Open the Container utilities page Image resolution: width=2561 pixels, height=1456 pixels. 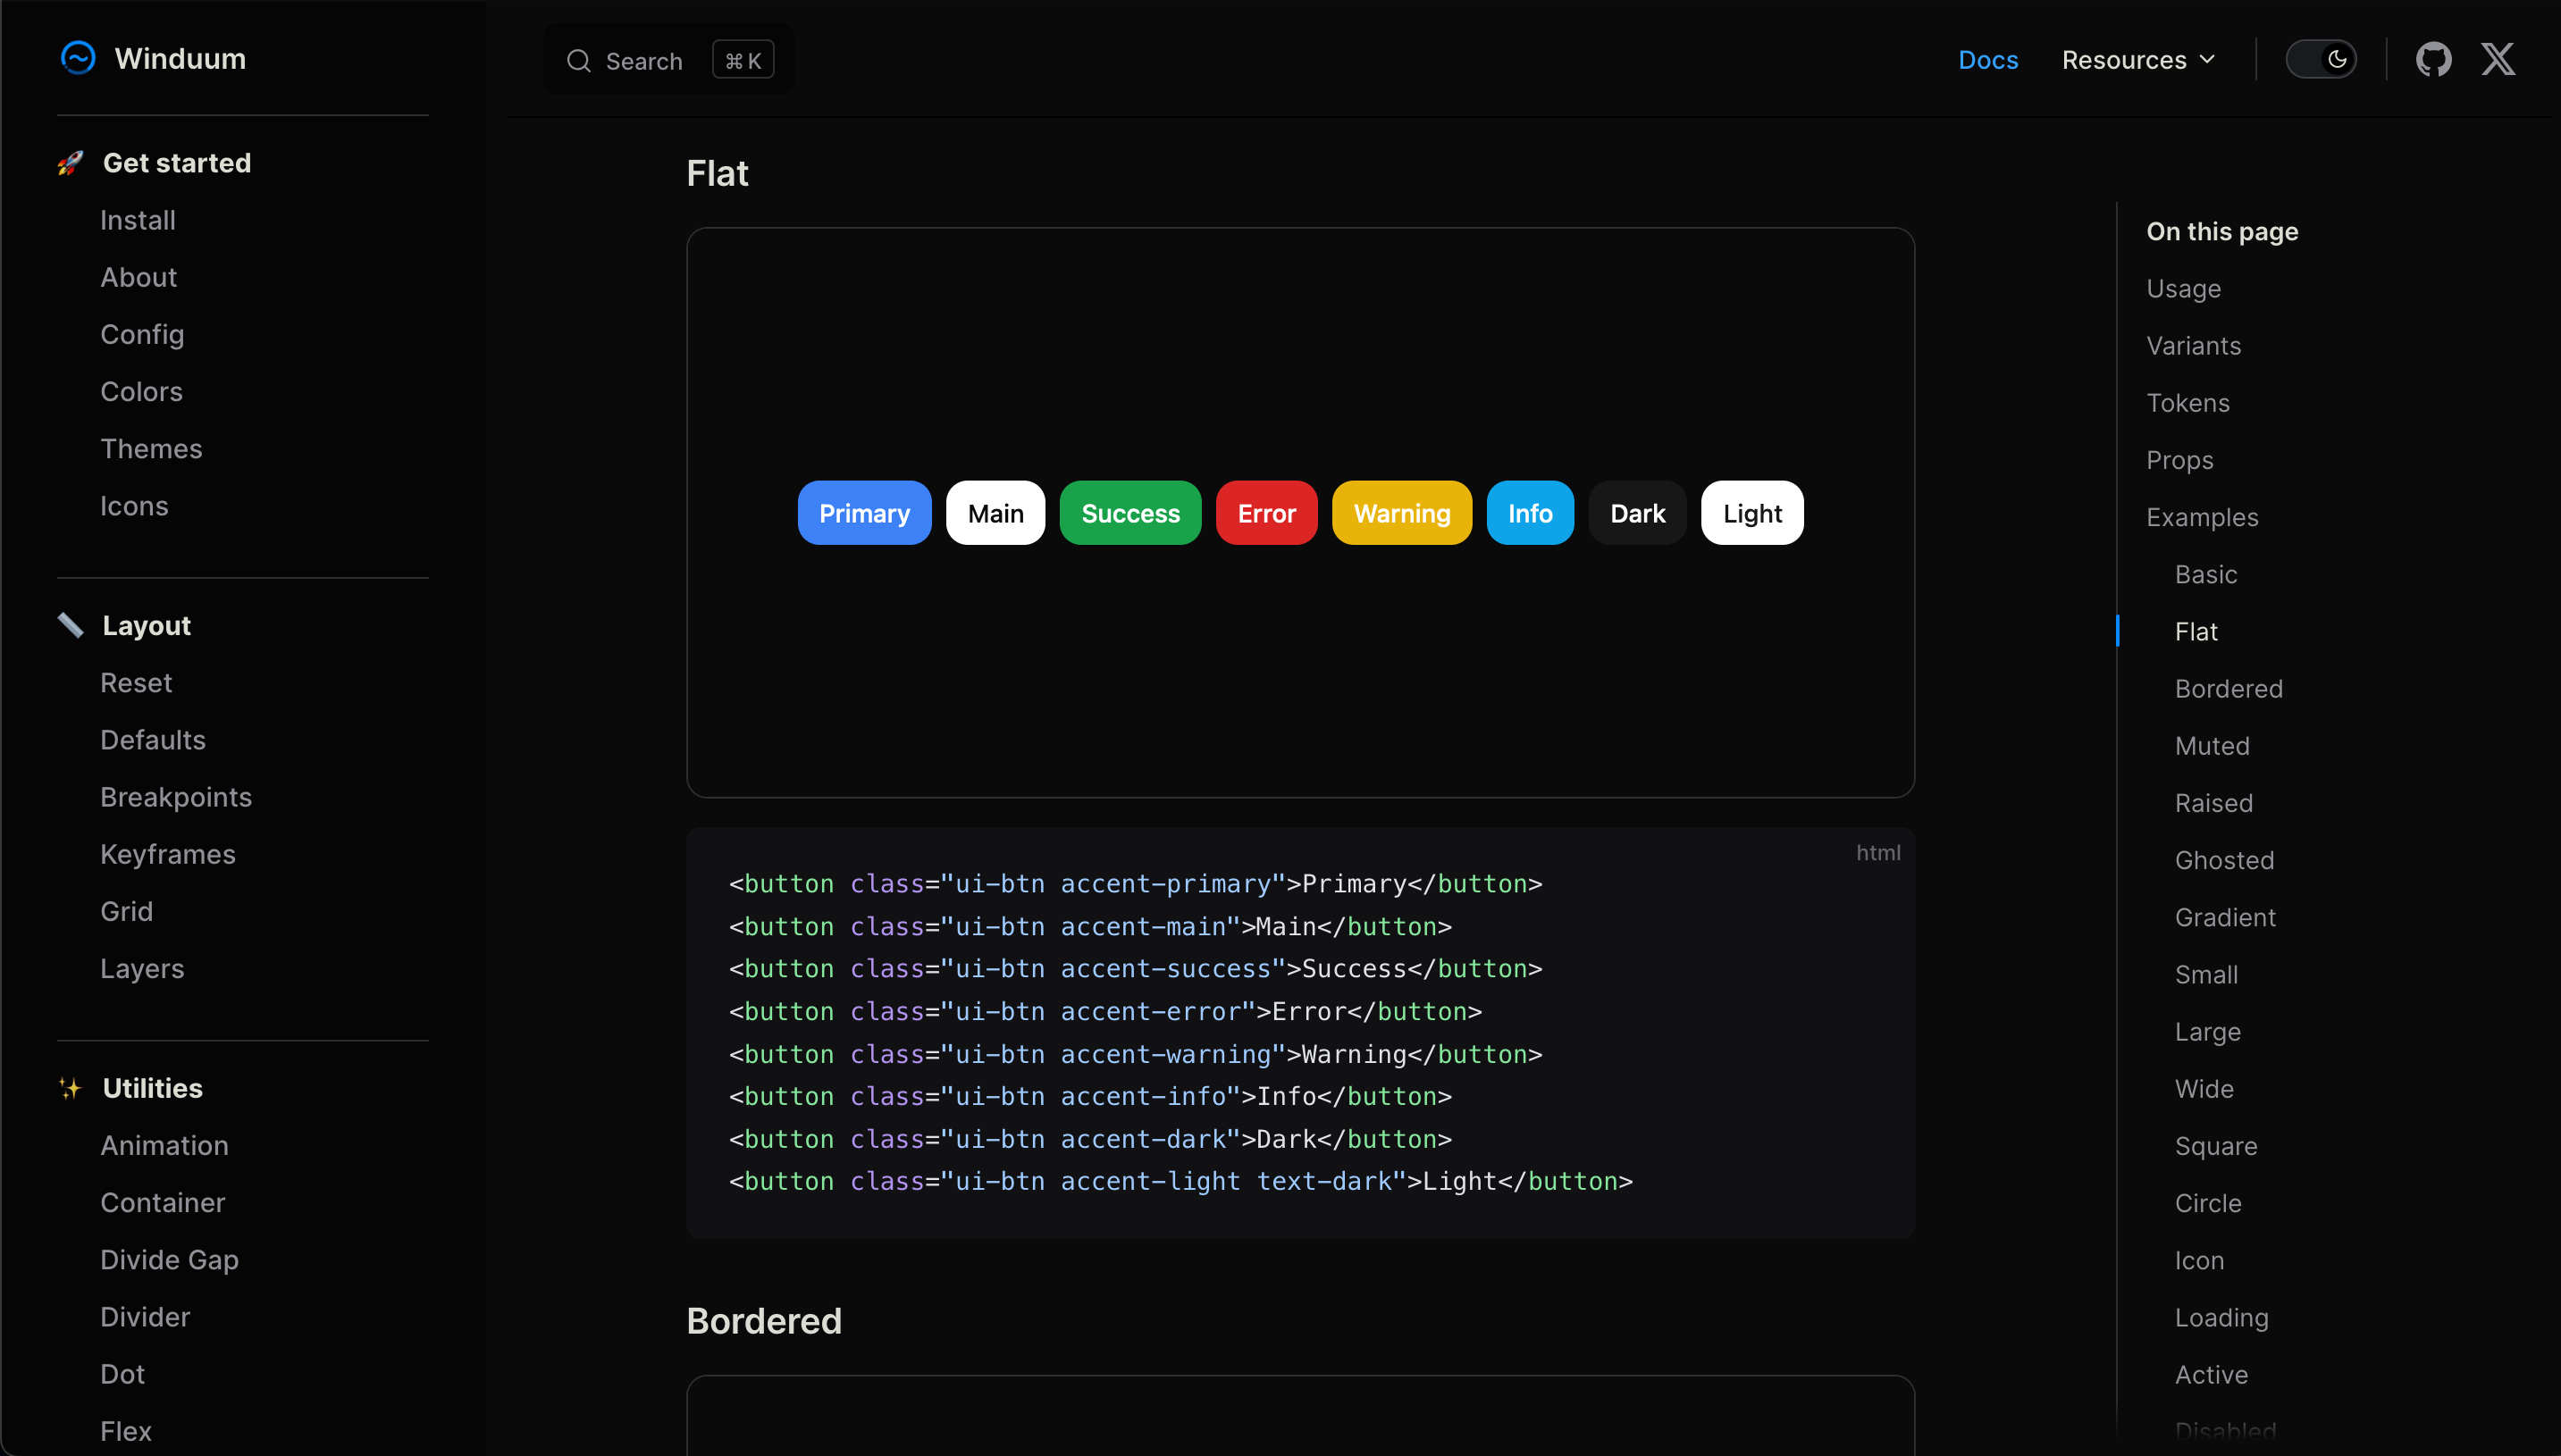[163, 1202]
